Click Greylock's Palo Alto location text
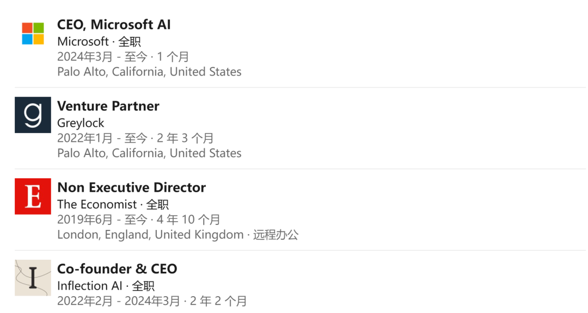 coord(149,153)
